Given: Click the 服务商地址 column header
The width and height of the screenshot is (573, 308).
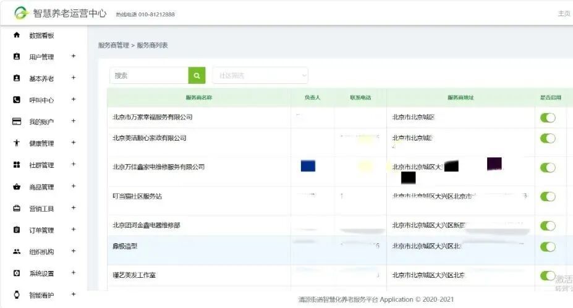Looking at the screenshot, I should (x=461, y=98).
